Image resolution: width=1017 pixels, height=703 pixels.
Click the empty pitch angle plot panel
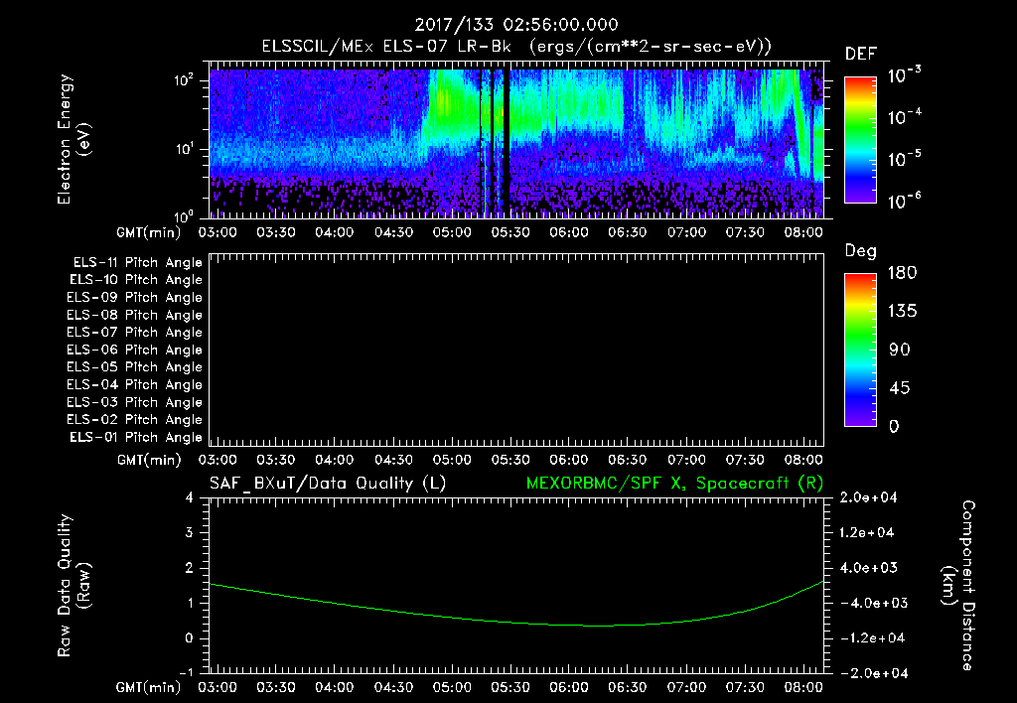tap(516, 351)
